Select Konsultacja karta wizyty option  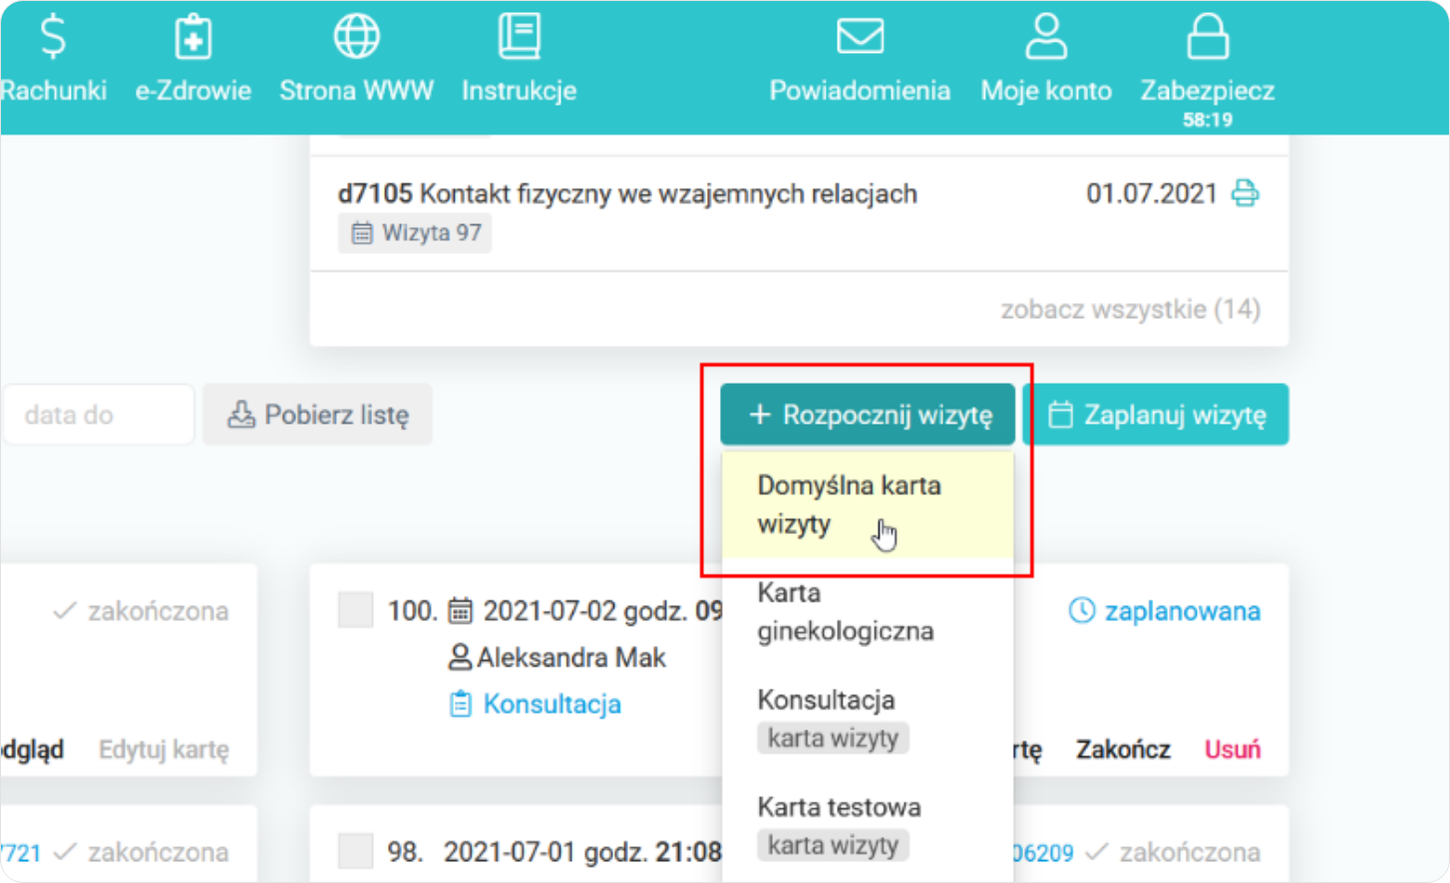(868, 720)
